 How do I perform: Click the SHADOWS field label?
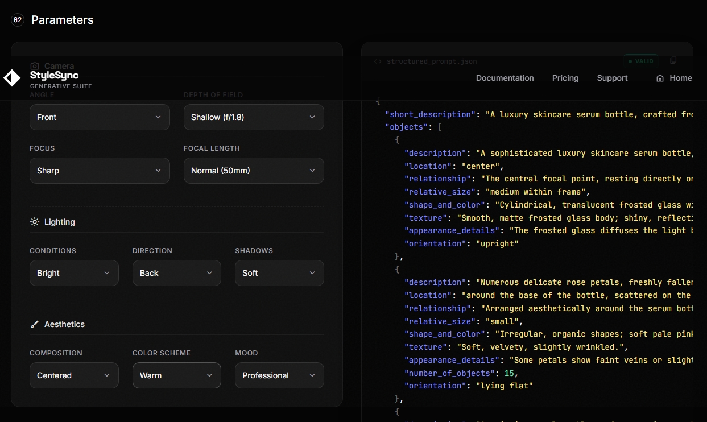click(x=254, y=251)
